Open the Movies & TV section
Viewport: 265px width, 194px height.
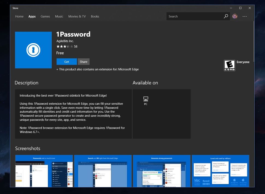[77, 16]
